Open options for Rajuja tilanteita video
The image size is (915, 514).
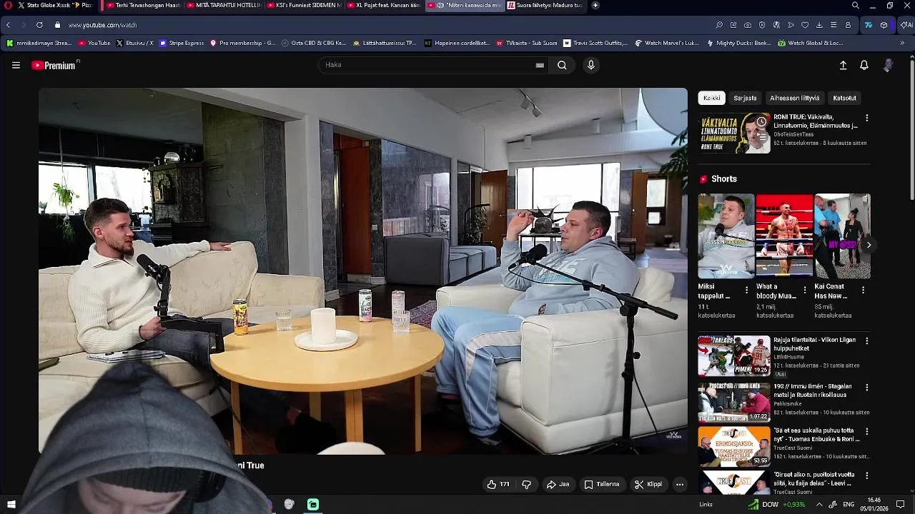[x=867, y=341]
